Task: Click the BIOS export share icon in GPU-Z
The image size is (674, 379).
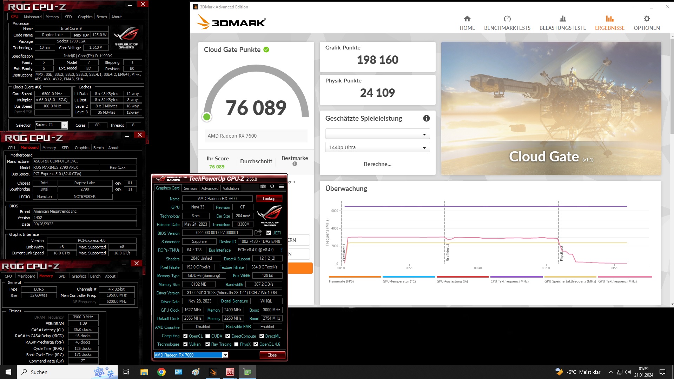Action: click(x=258, y=233)
